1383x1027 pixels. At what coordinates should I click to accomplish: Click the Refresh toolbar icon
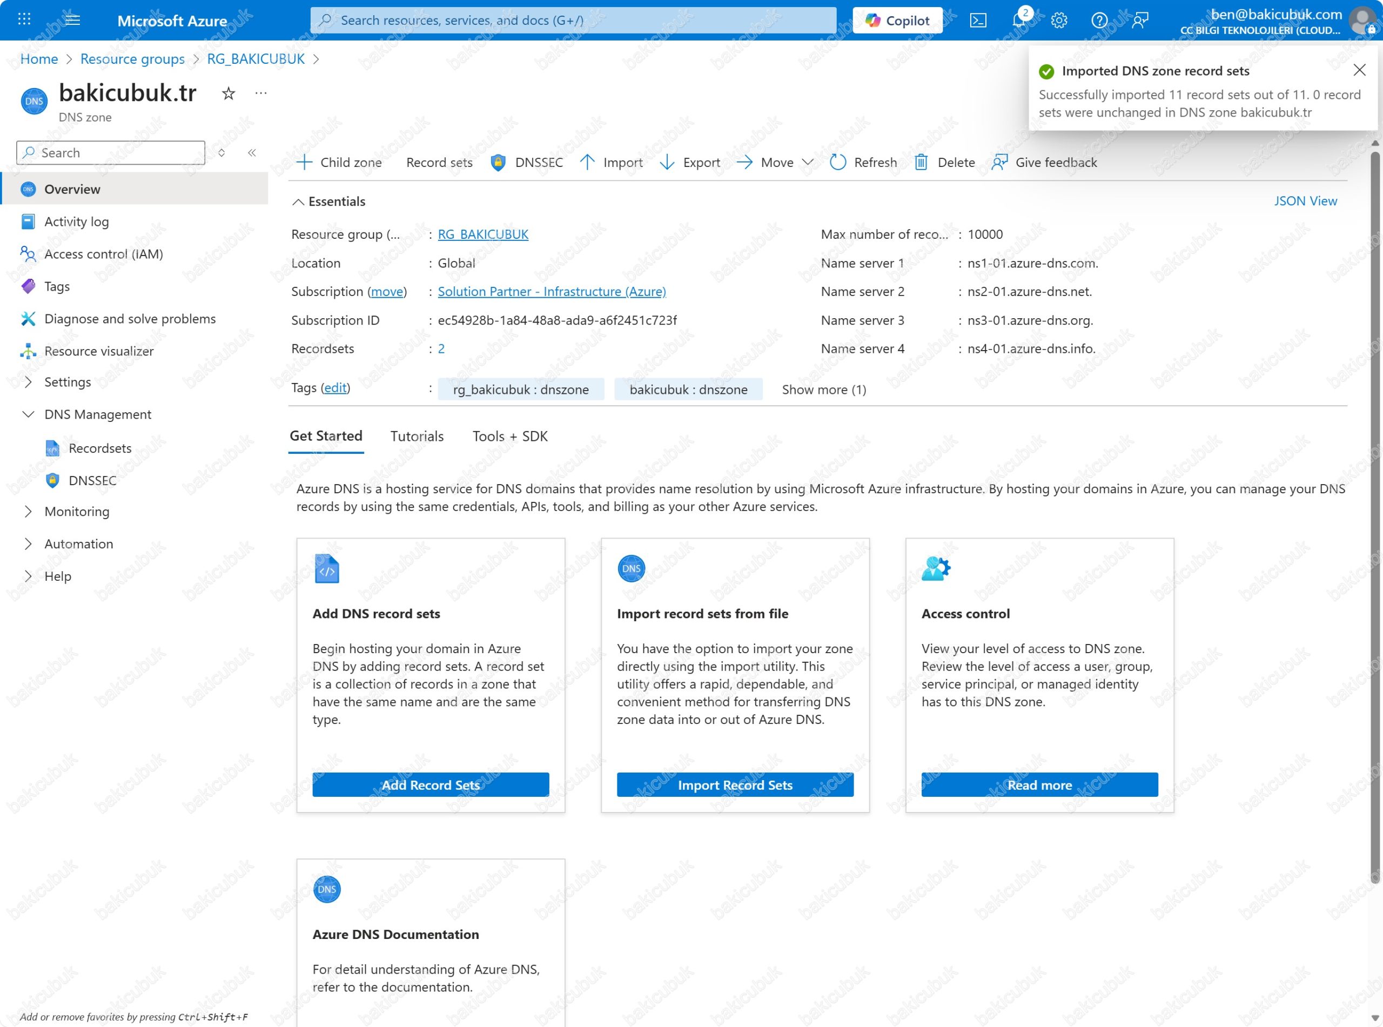tap(838, 162)
